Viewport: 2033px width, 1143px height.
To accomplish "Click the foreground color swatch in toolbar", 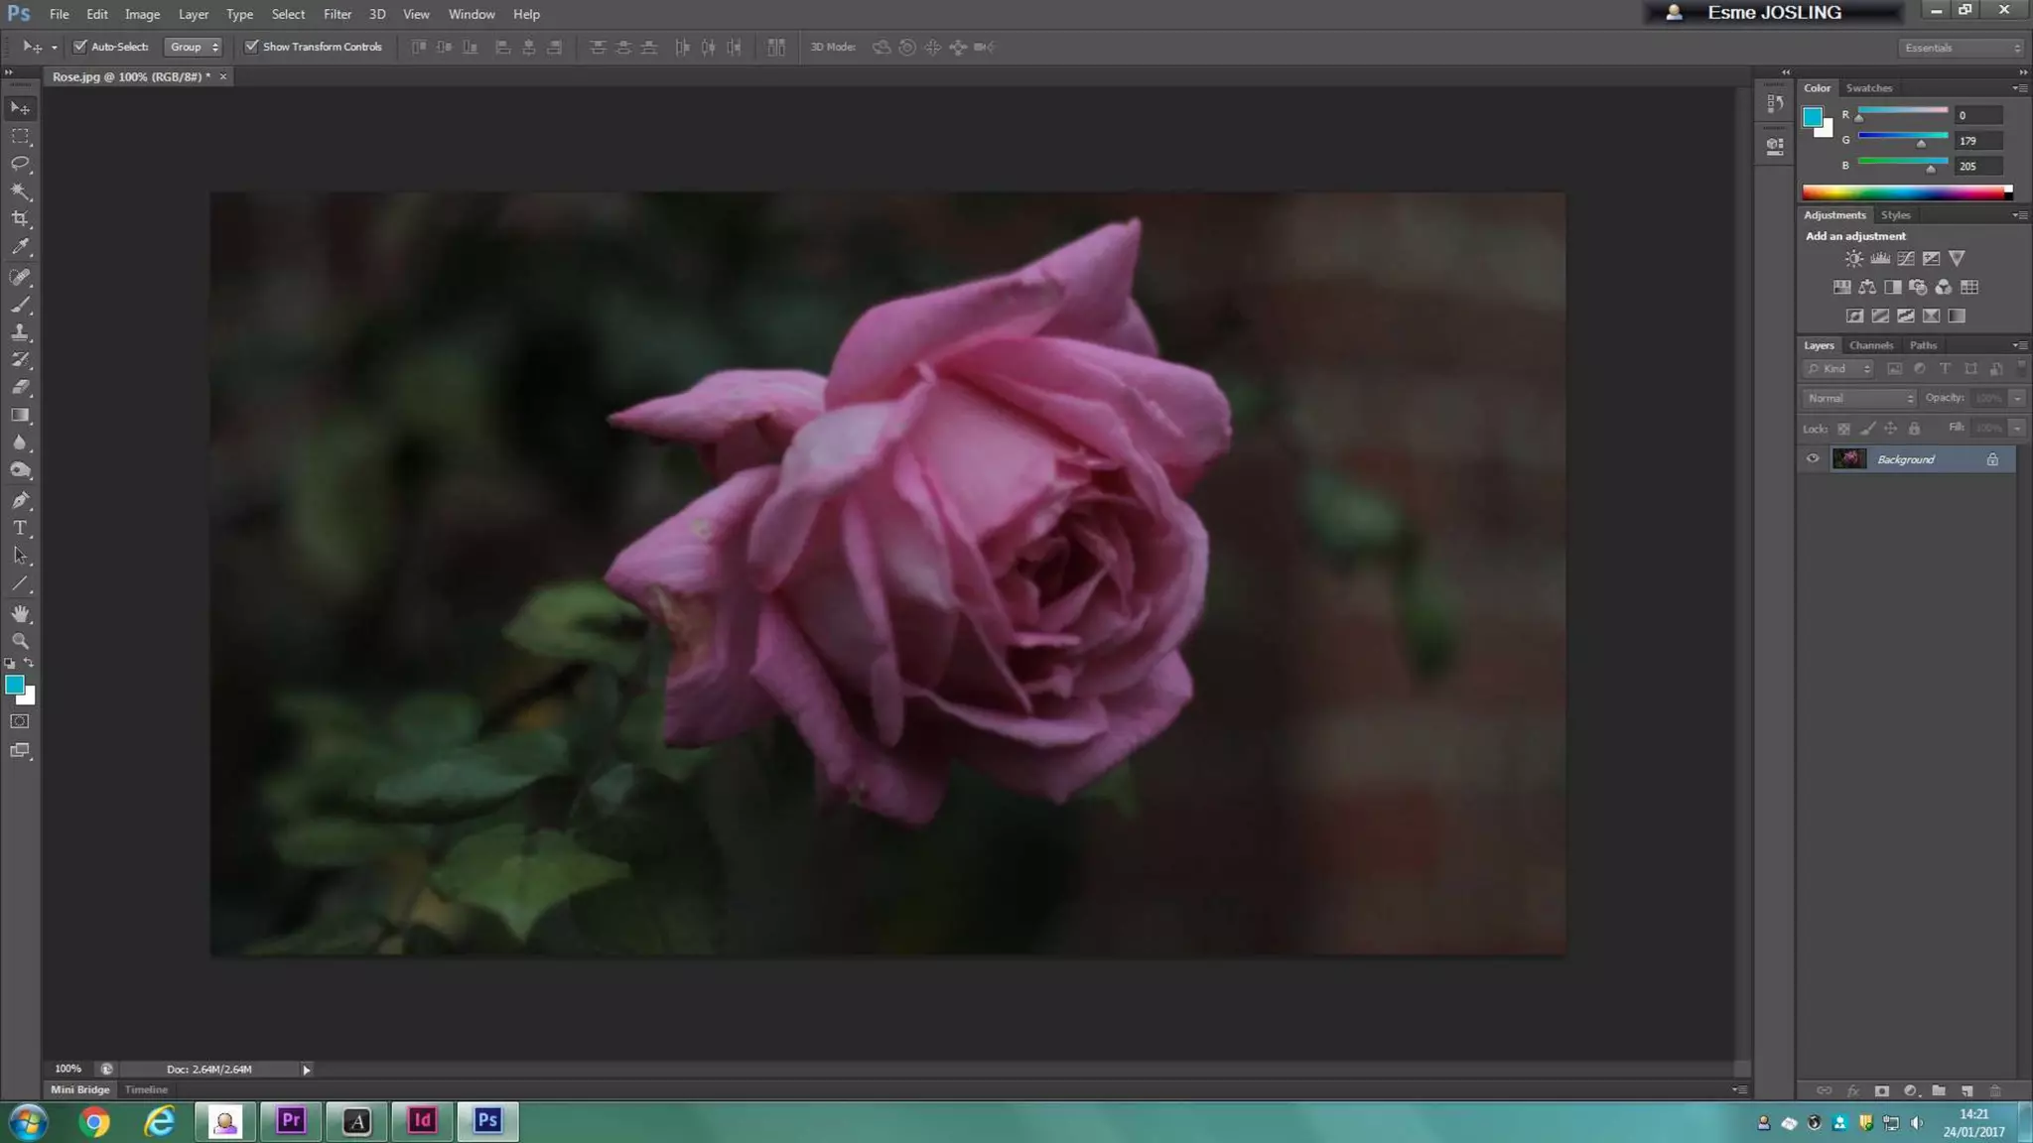I will [14, 685].
